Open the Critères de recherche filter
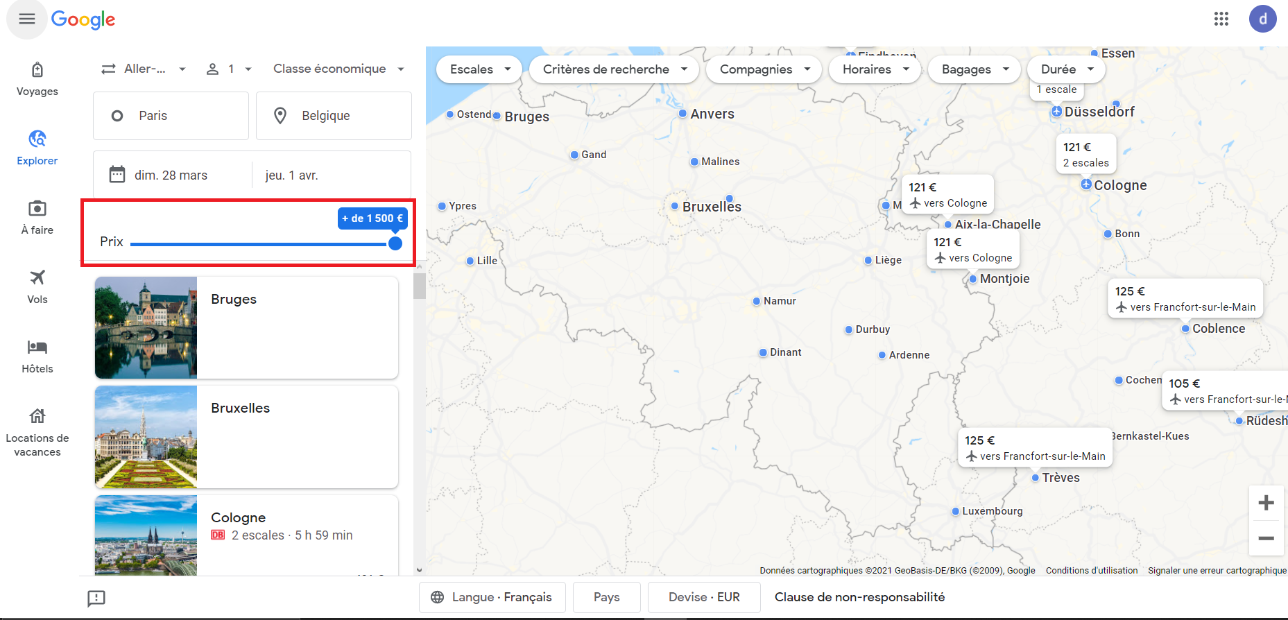Screen dimensions: 1288x620 [615, 69]
